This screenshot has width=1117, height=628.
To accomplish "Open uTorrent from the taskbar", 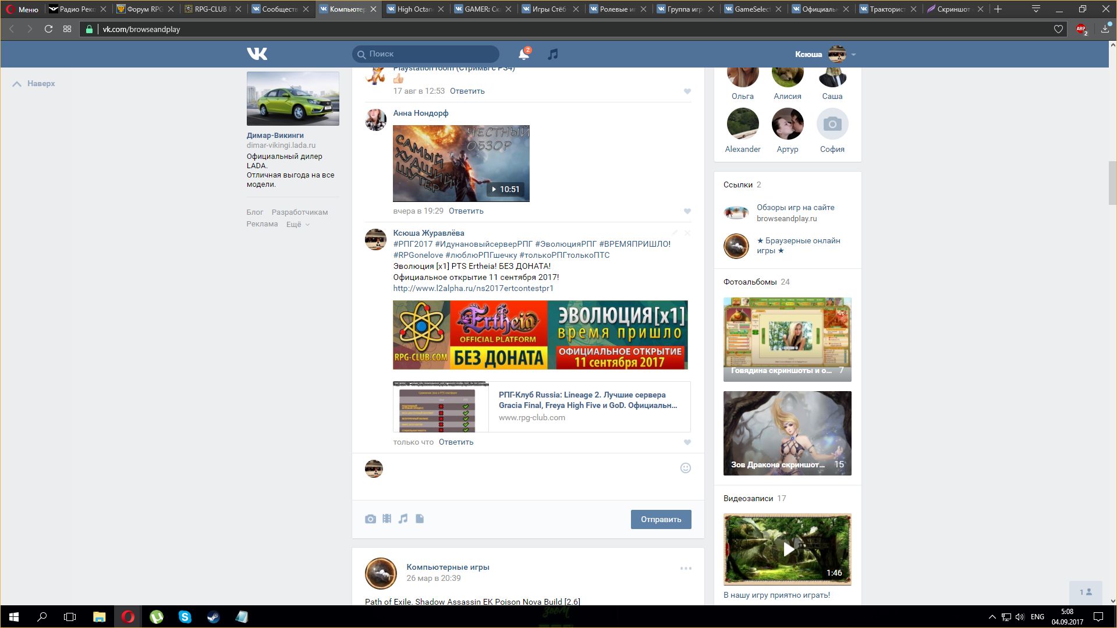I will click(x=156, y=616).
